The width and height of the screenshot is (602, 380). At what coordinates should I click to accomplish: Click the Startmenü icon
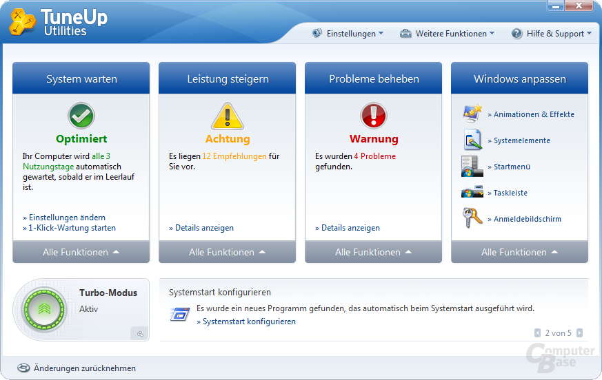coord(472,167)
